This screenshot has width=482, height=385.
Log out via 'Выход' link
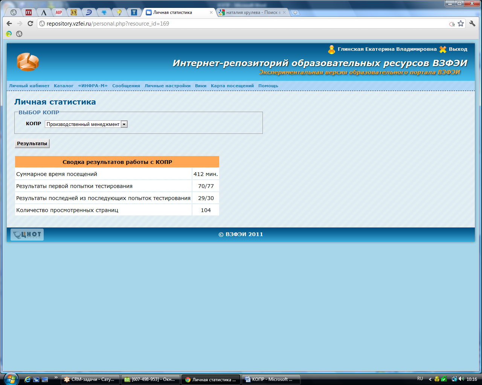pyautogui.click(x=458, y=49)
